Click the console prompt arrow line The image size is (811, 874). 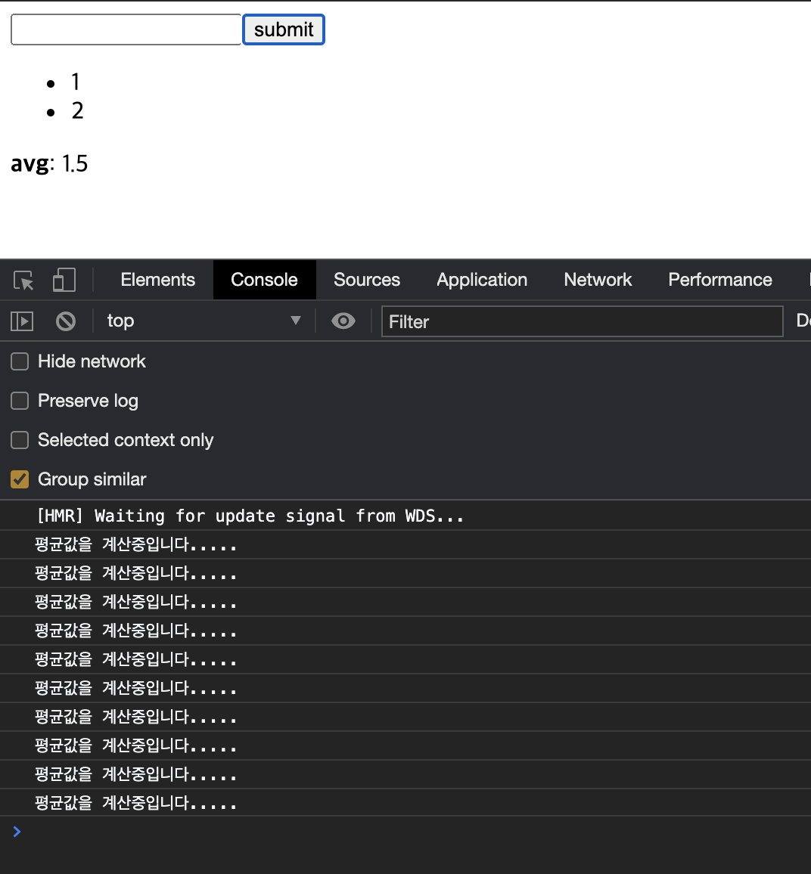405,832
